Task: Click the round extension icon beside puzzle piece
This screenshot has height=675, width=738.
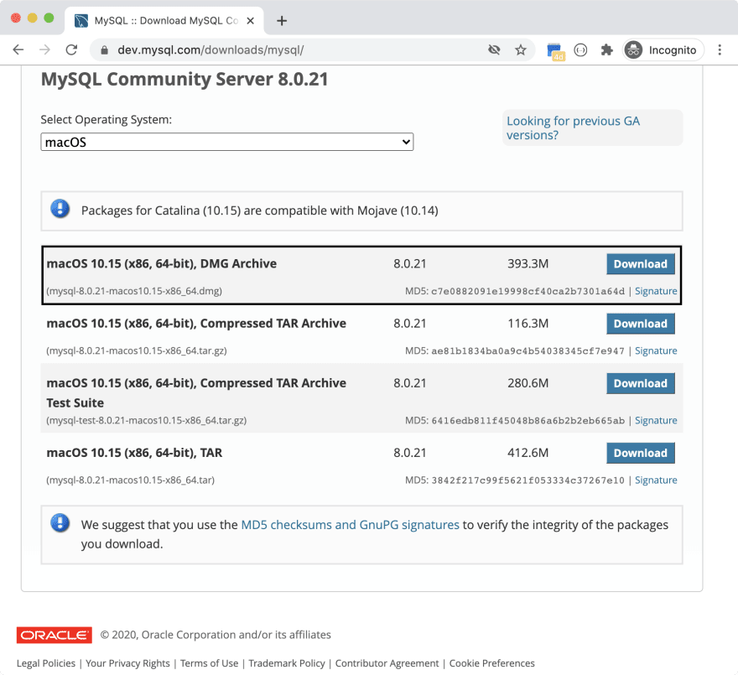Action: click(x=581, y=50)
